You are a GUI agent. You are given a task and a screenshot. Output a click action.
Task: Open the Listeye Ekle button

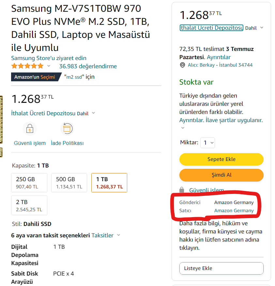221,268
